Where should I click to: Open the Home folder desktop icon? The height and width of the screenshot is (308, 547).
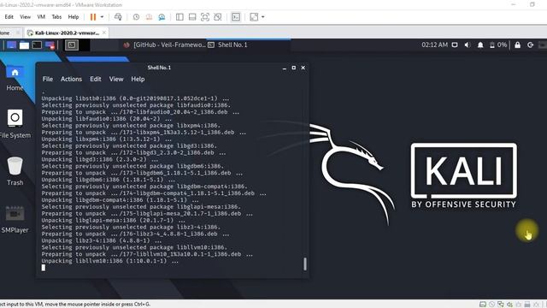(15, 78)
